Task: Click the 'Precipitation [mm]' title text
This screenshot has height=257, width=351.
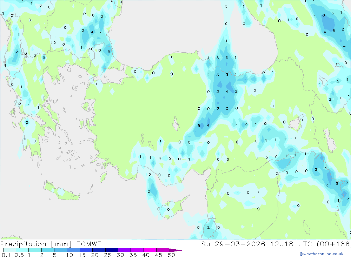Action: click(36, 244)
